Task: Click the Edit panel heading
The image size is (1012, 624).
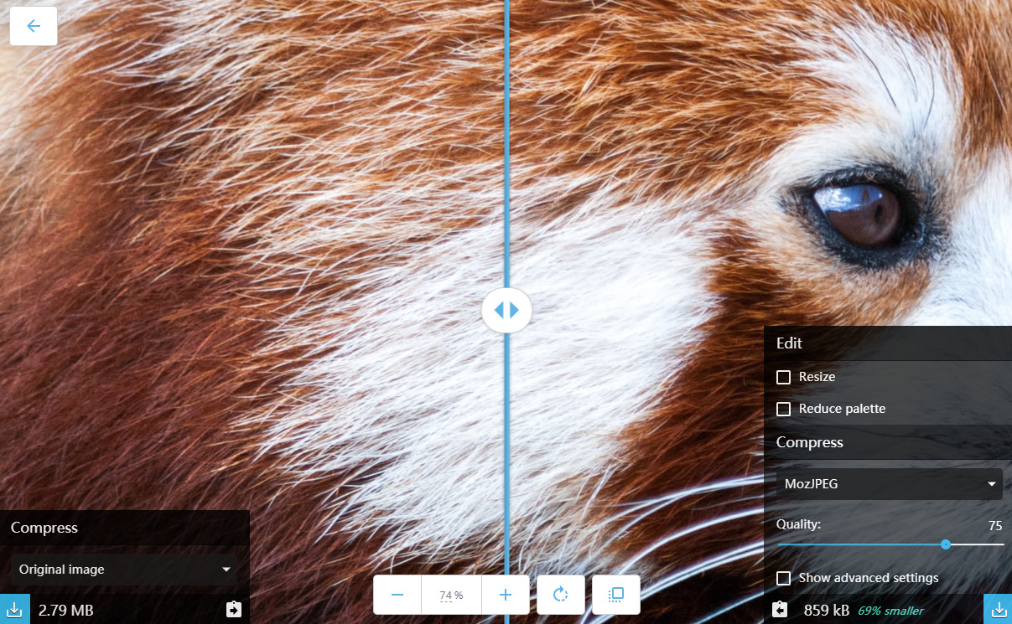Action: pyautogui.click(x=789, y=343)
